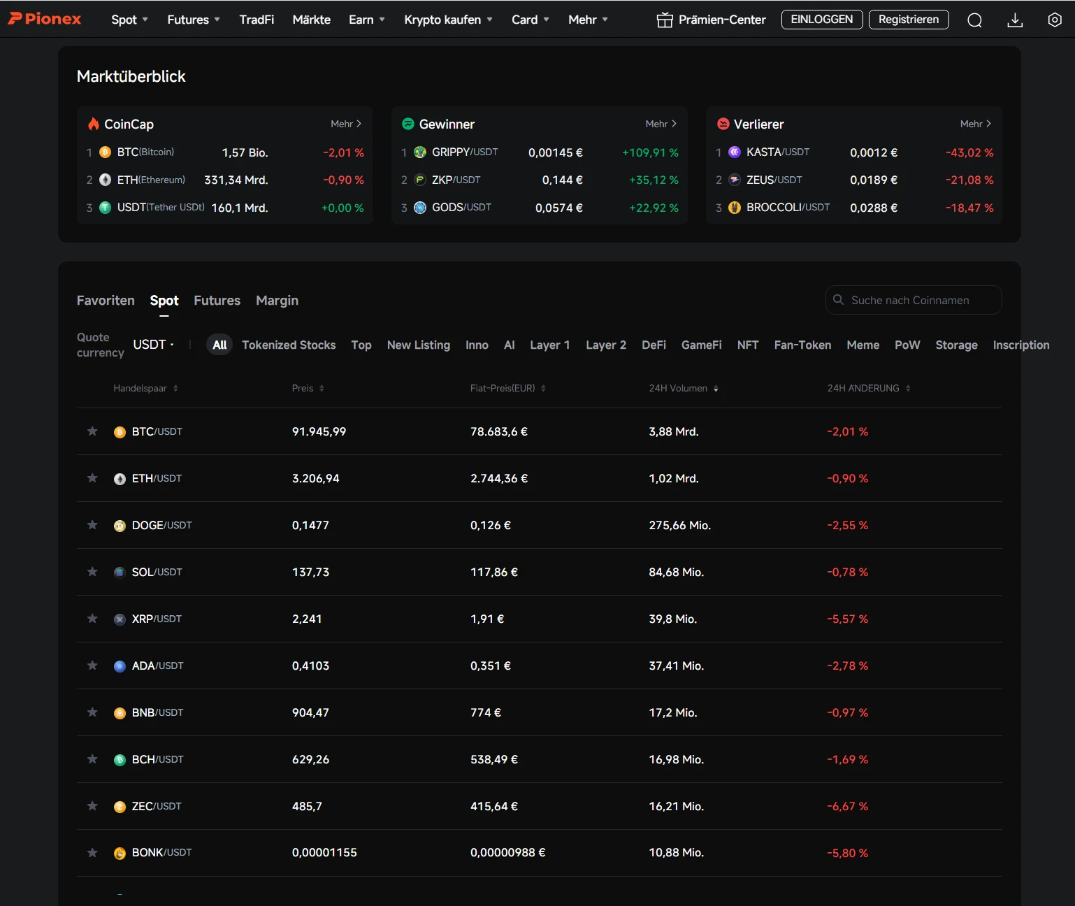Favorite ETH/USDT with the star
Image resolution: width=1075 pixels, height=906 pixels.
click(x=92, y=478)
